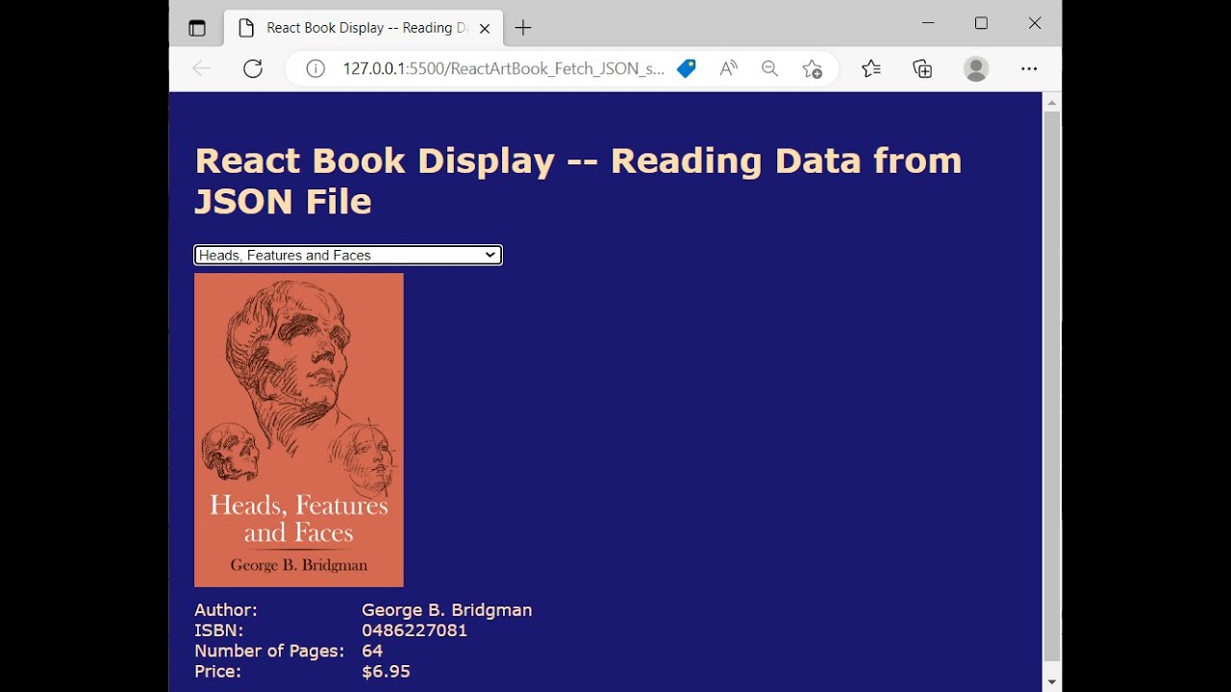Screen dimensions: 1231x692
Task: Close the React Book Display tab
Action: [x=485, y=28]
